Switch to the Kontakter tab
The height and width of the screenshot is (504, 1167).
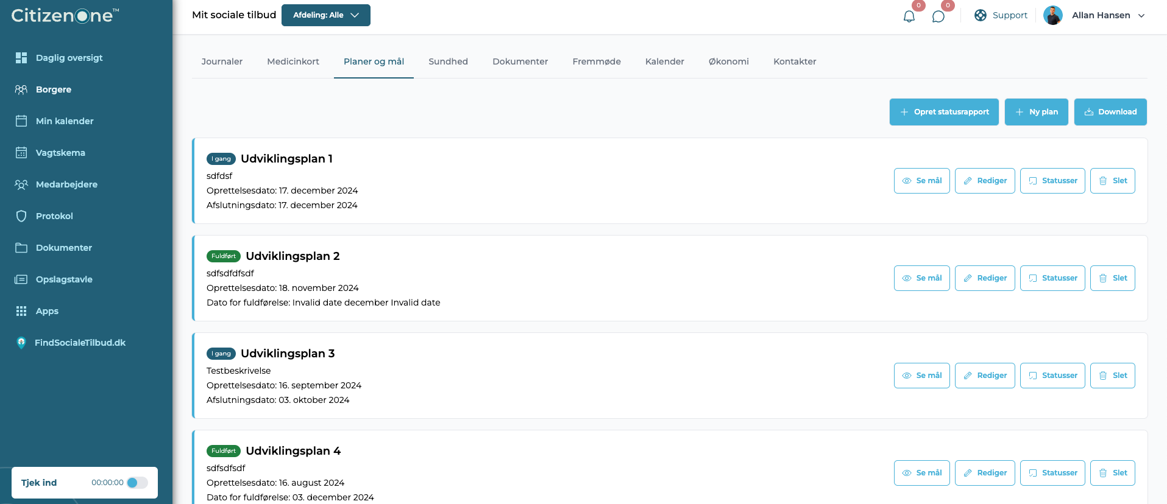point(795,61)
